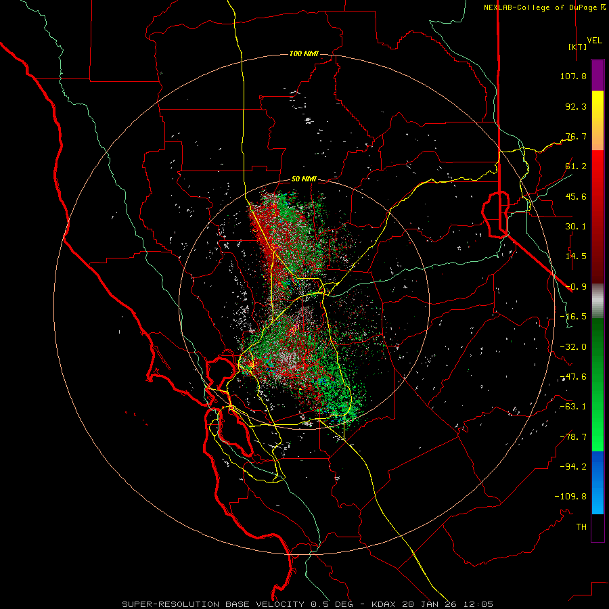Click the -32.0 velocity scale value

click(x=573, y=347)
